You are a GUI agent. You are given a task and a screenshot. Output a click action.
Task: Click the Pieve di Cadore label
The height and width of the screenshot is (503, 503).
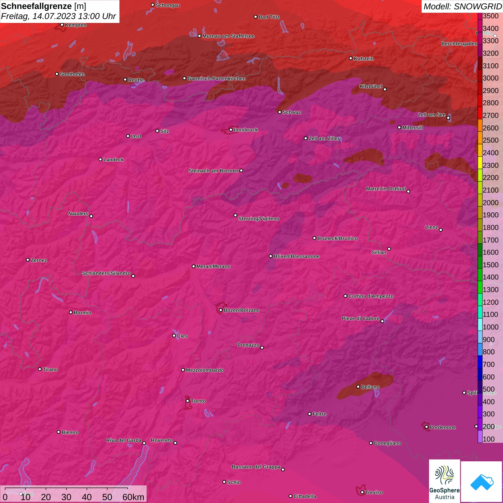point(361,318)
